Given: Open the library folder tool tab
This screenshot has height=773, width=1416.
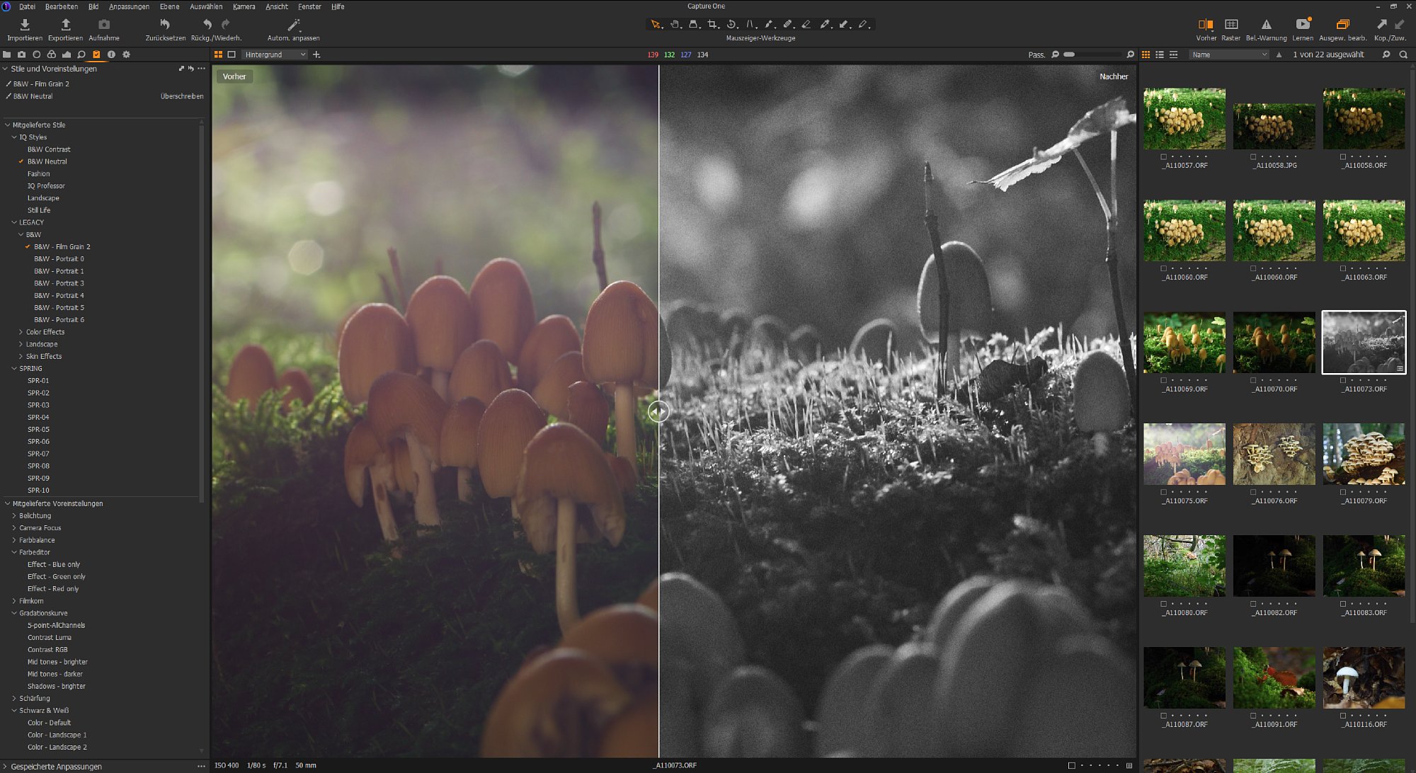Looking at the screenshot, I should click(7, 55).
